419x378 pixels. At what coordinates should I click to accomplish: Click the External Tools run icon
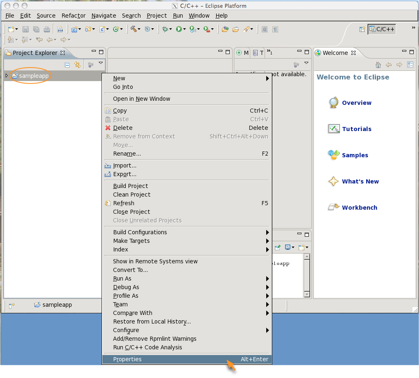(206, 29)
